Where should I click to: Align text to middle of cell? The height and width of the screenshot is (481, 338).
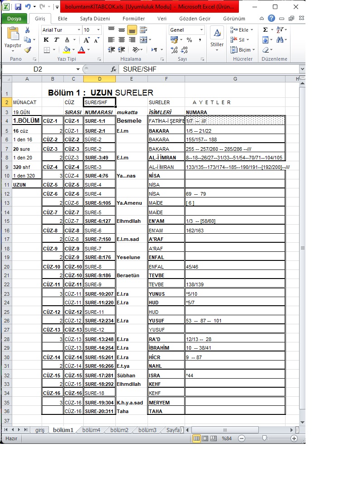coord(122,30)
